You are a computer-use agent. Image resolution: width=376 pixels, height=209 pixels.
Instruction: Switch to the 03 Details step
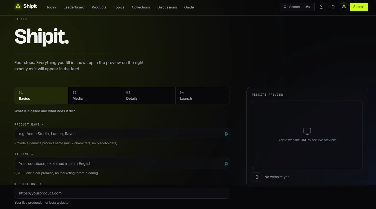point(149,96)
